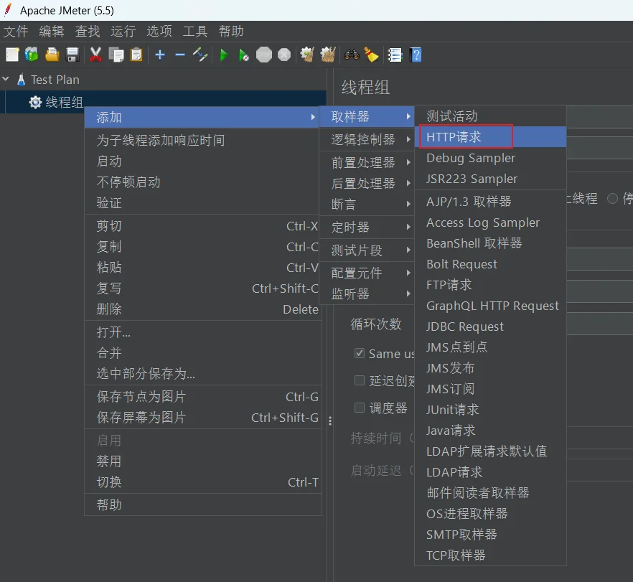The image size is (633, 582).
Task: Choose BeanShell 取样器 entry
Action: coord(490,243)
